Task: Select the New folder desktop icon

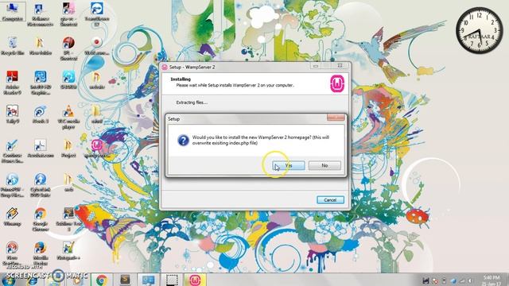Action: 41,45
